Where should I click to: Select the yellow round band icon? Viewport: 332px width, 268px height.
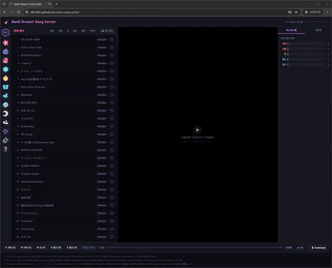(5, 78)
